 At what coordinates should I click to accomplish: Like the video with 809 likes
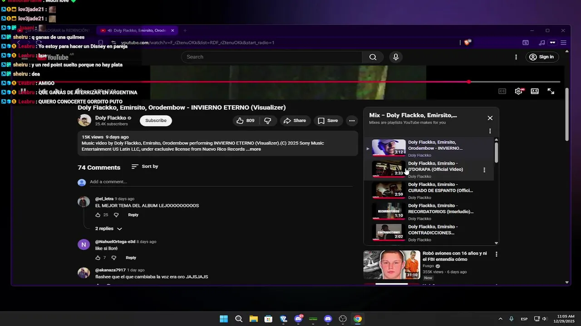click(x=245, y=120)
